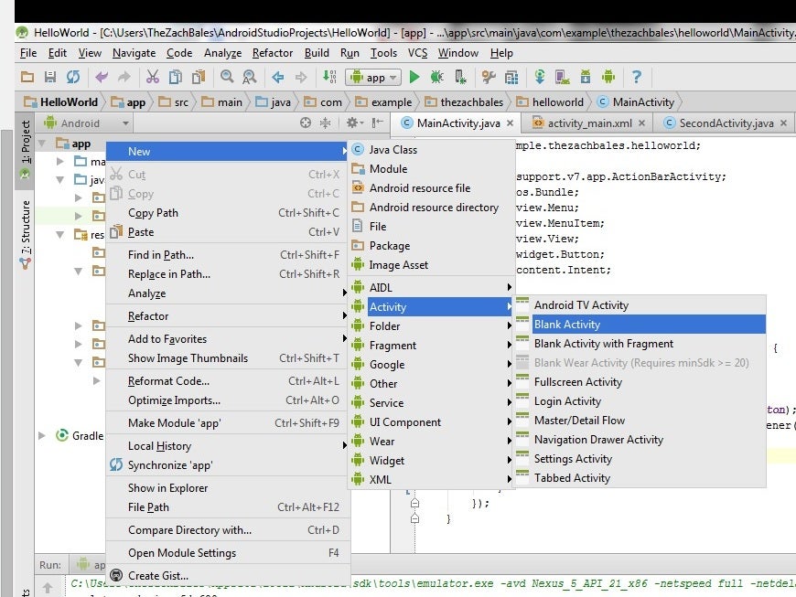Collapse the res folder tree node

[60, 234]
